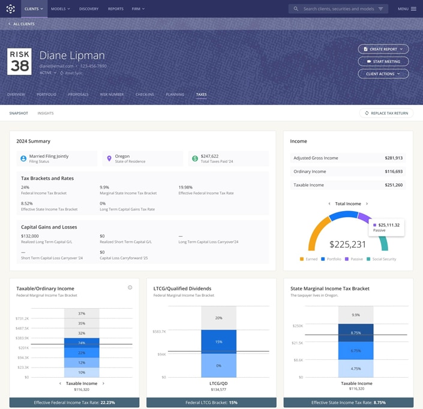Image resolution: width=423 pixels, height=409 pixels.
Task: Click the search clients, securities and models field
Action: 339,9
